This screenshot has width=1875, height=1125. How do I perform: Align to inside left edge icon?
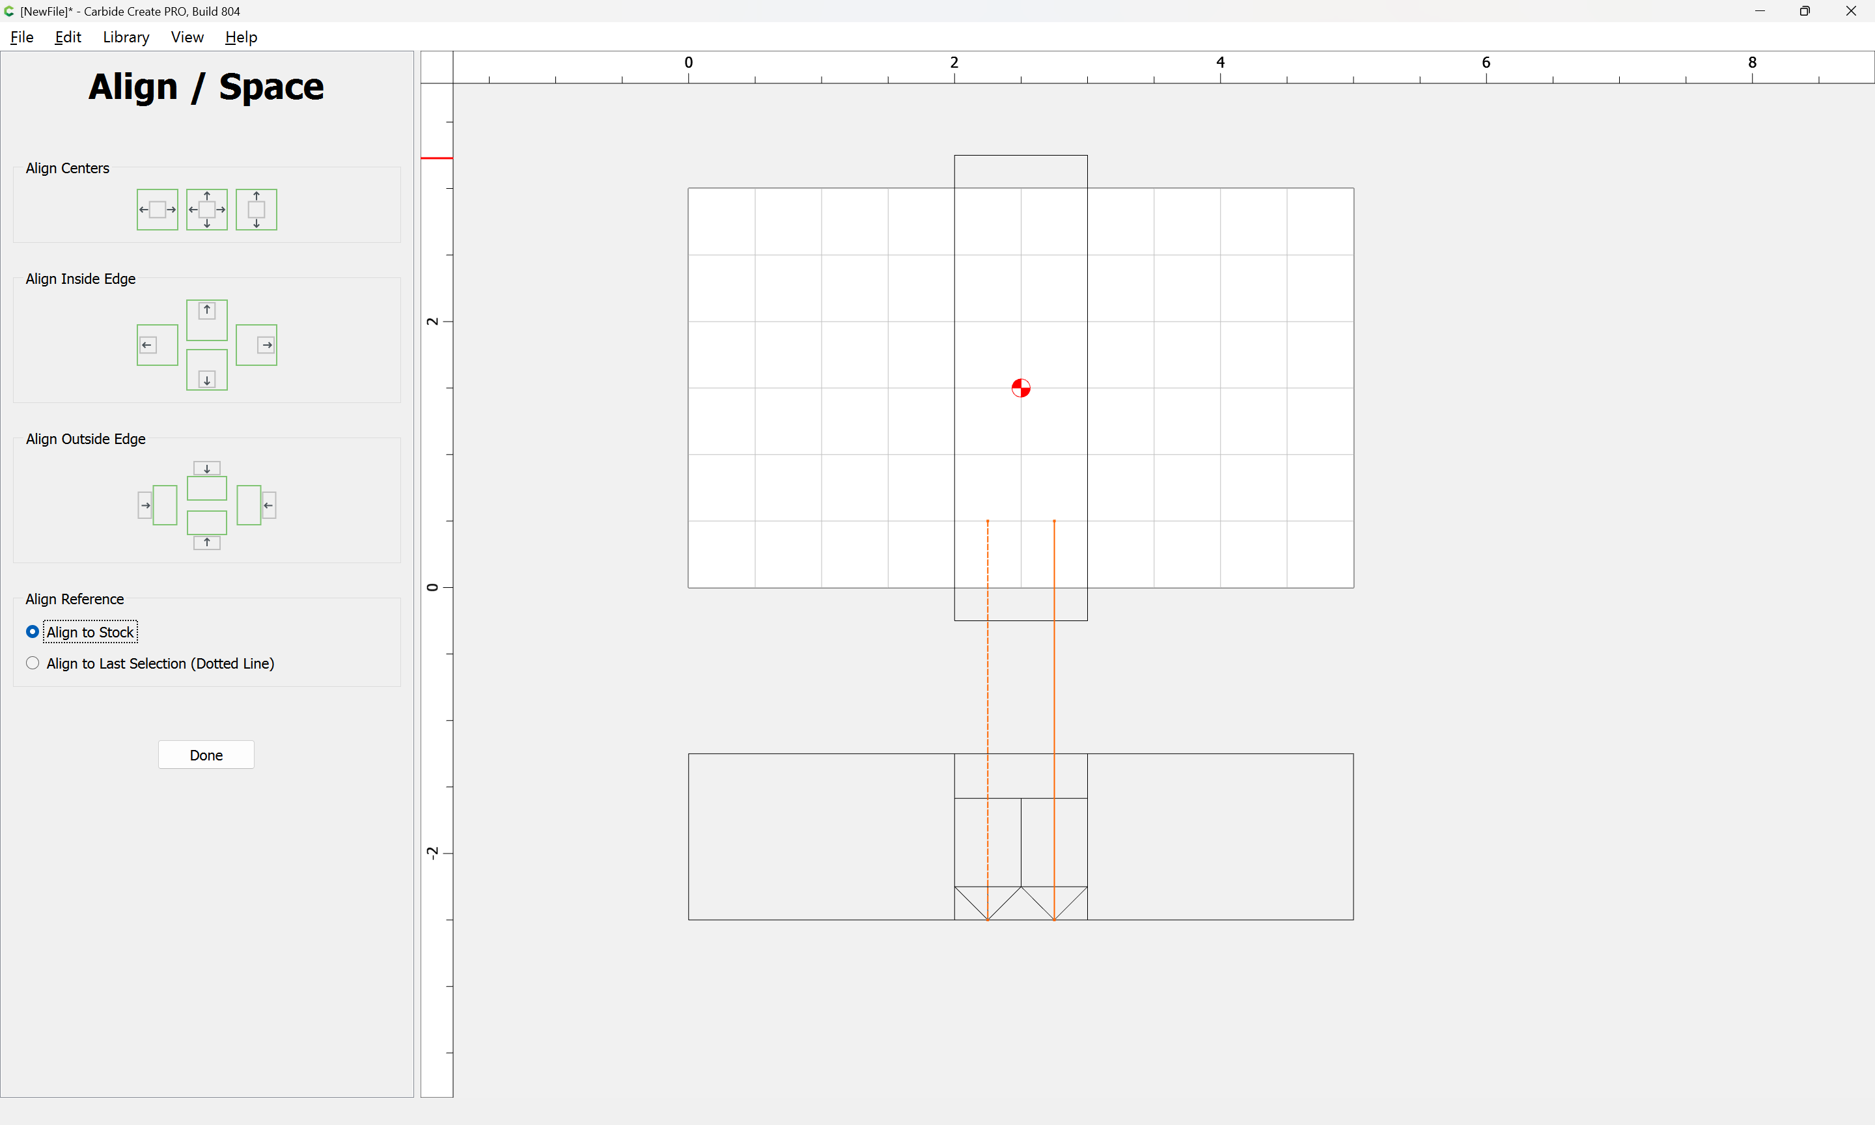tap(157, 345)
